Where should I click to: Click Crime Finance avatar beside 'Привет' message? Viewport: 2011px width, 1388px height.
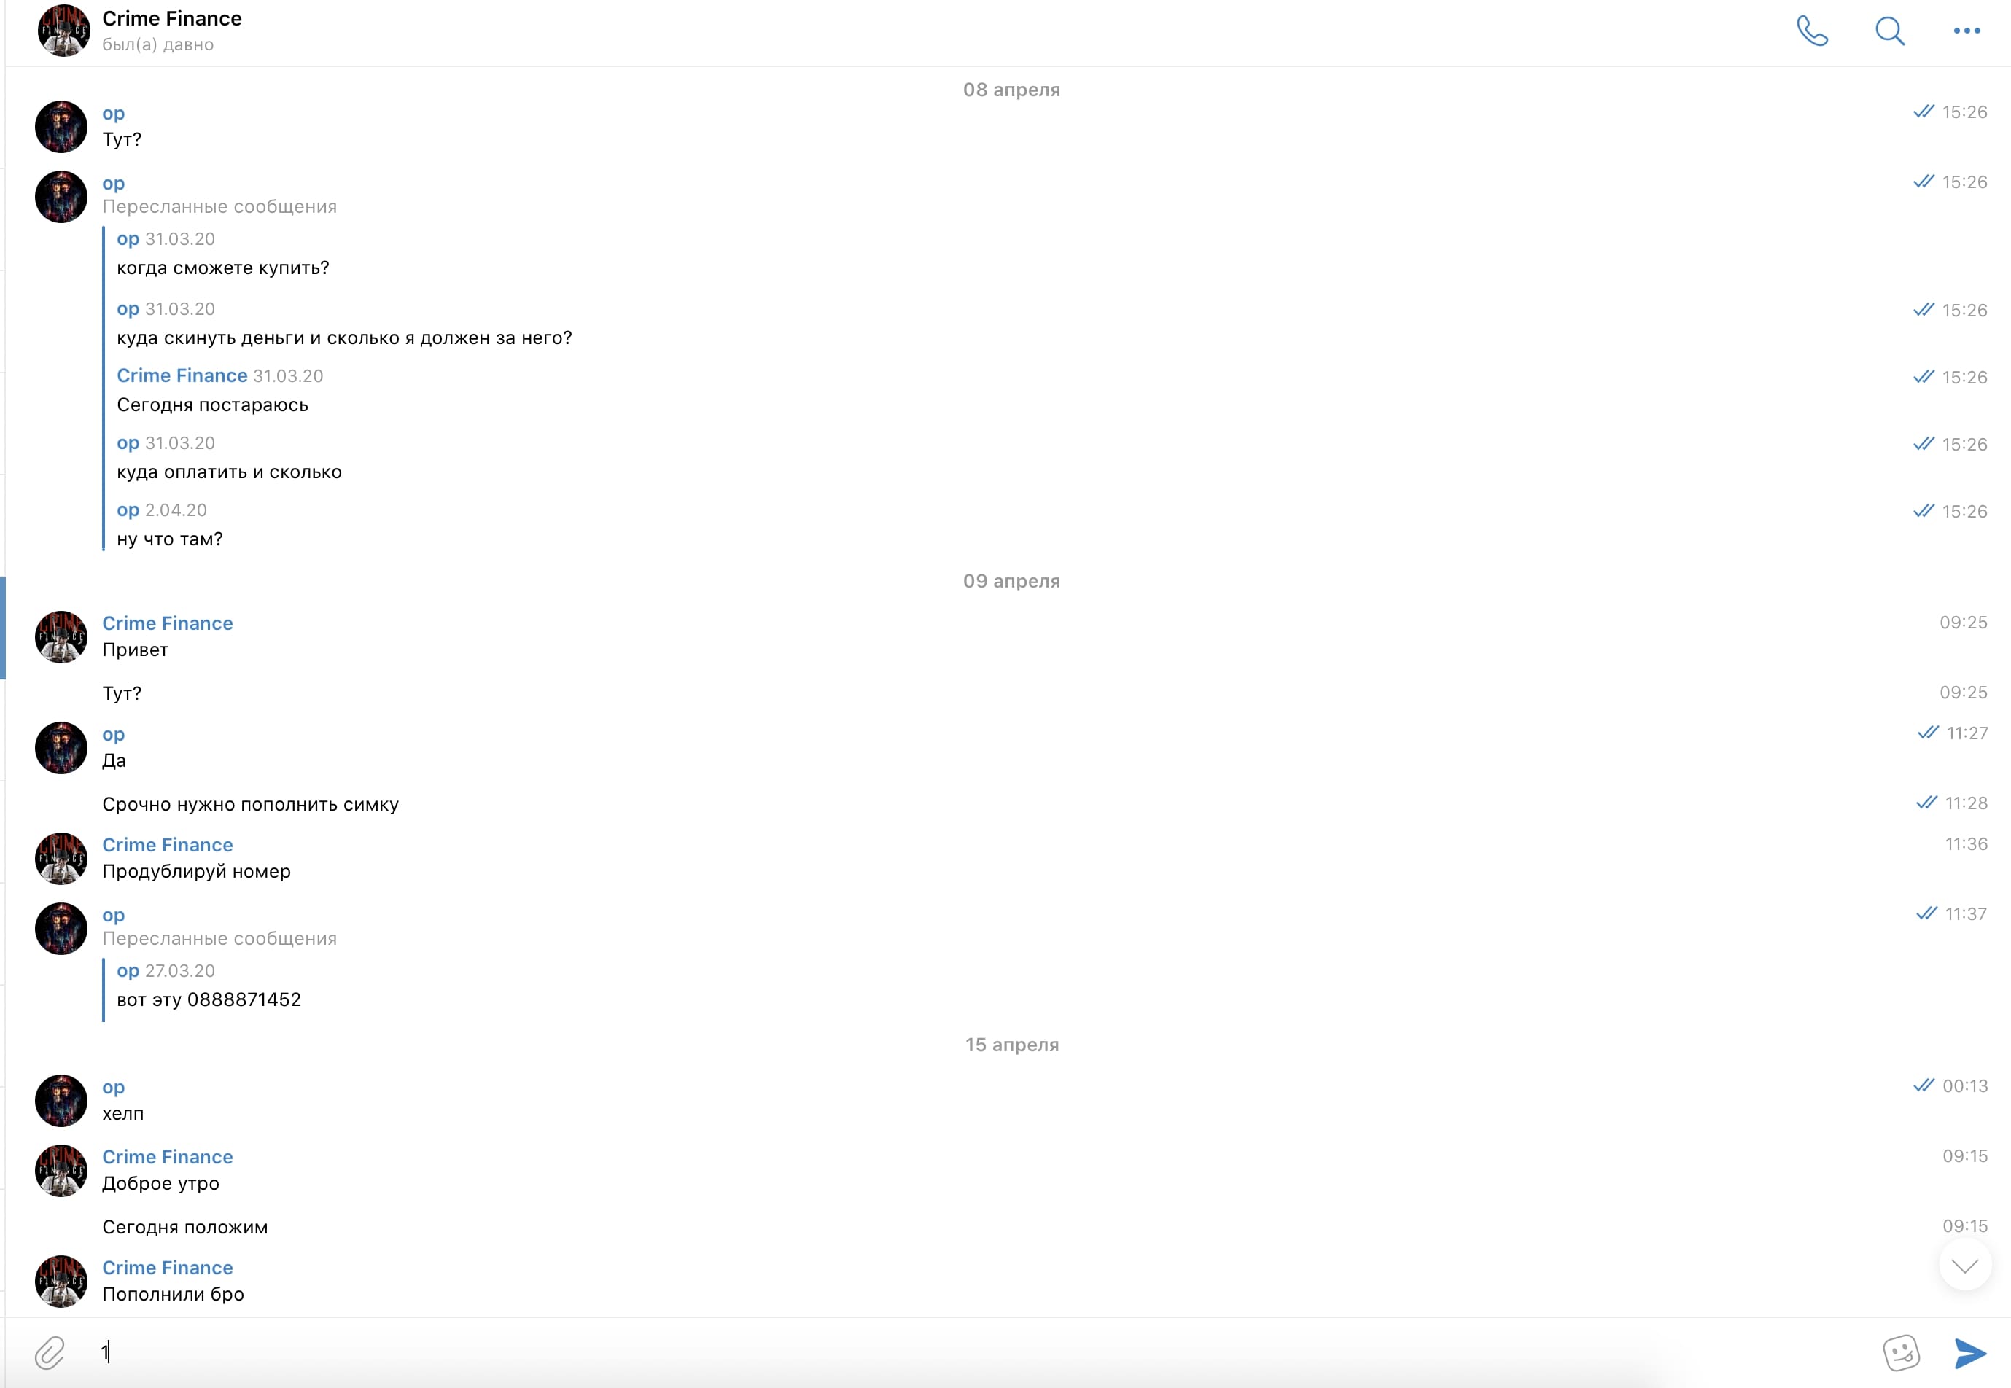61,636
